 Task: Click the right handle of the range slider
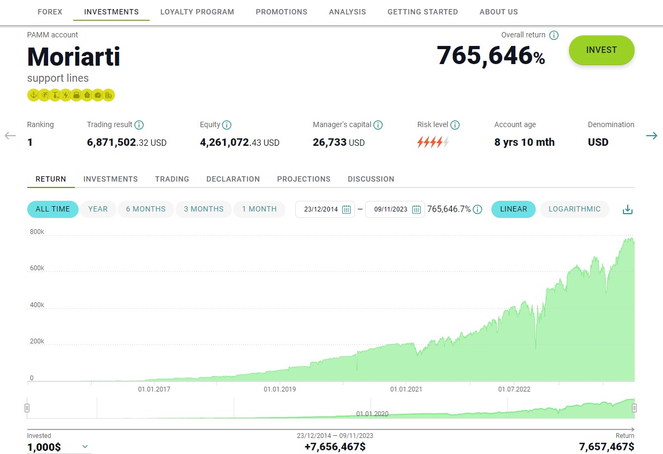[x=634, y=408]
